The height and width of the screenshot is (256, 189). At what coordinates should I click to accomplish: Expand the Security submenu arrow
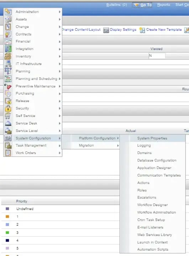click(60, 108)
